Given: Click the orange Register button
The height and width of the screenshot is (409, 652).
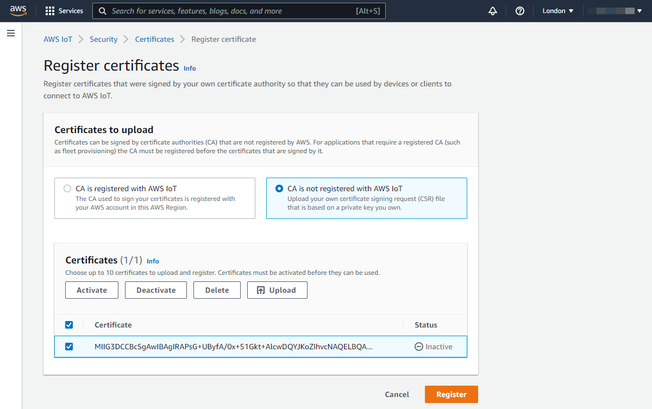Looking at the screenshot, I should coord(452,394).
